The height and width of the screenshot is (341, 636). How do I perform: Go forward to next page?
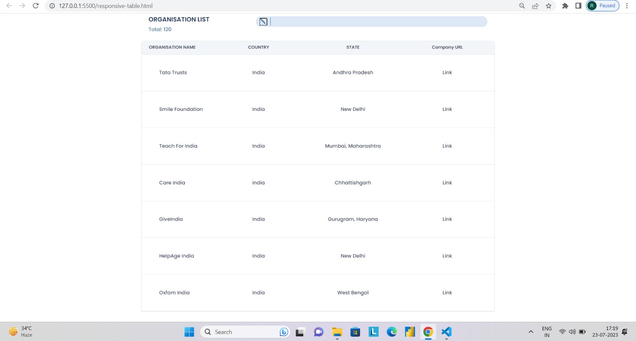(x=22, y=6)
